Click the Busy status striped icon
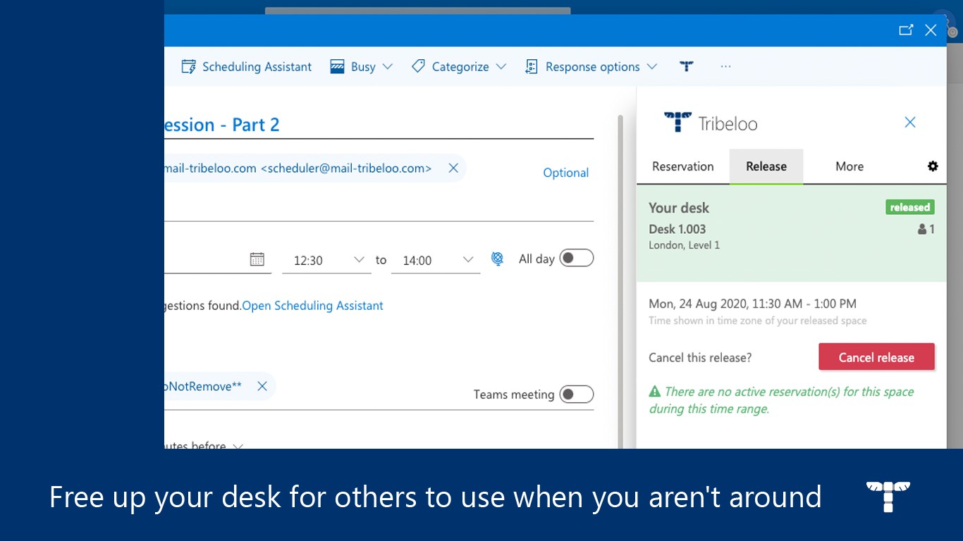Screen dimensions: 963x541 (337, 66)
